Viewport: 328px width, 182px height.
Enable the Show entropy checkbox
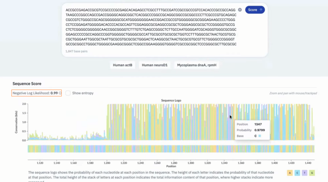[68, 93]
